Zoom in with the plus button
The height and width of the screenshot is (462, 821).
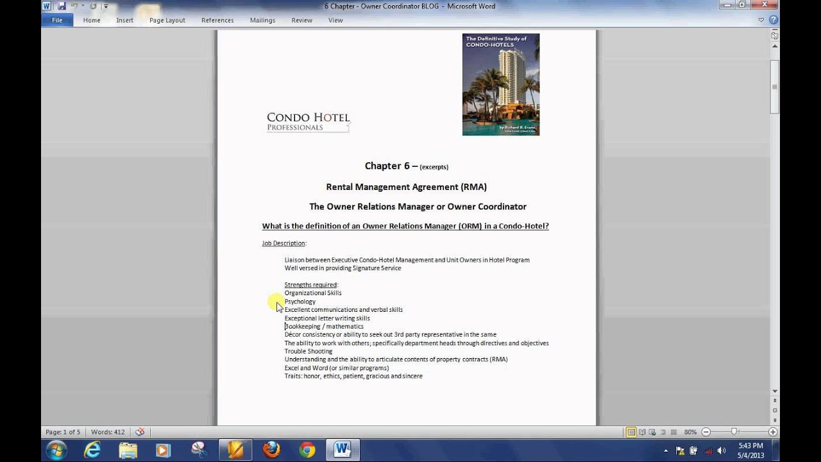(773, 432)
